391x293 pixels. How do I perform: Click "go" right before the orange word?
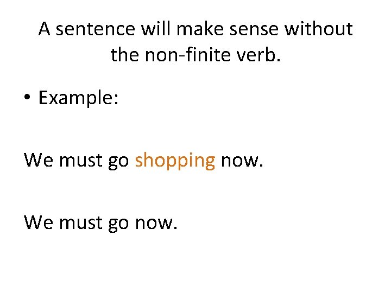pyautogui.click(x=118, y=162)
